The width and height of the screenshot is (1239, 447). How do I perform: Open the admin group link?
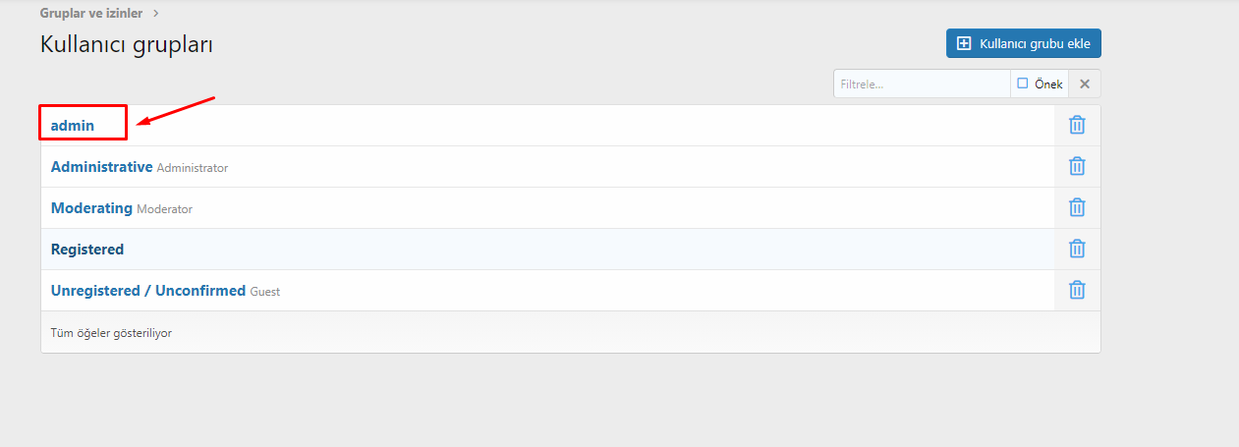click(x=73, y=126)
